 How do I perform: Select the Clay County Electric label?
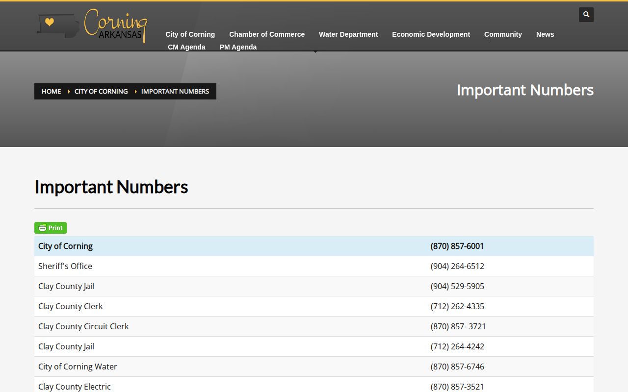click(75, 387)
